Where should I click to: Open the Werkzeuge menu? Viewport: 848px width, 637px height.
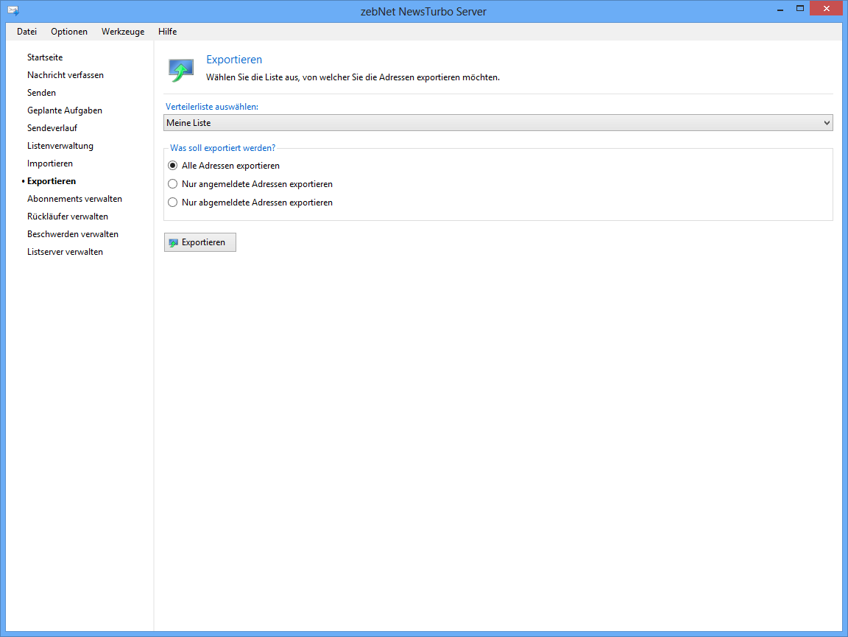pyautogui.click(x=123, y=32)
